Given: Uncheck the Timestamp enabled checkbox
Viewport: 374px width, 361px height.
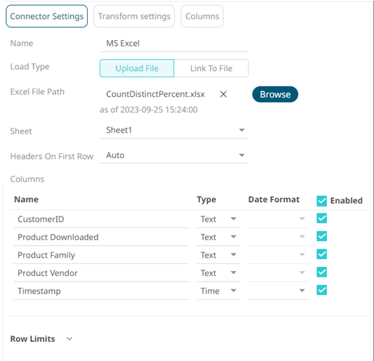Looking at the screenshot, I should pyautogui.click(x=321, y=290).
